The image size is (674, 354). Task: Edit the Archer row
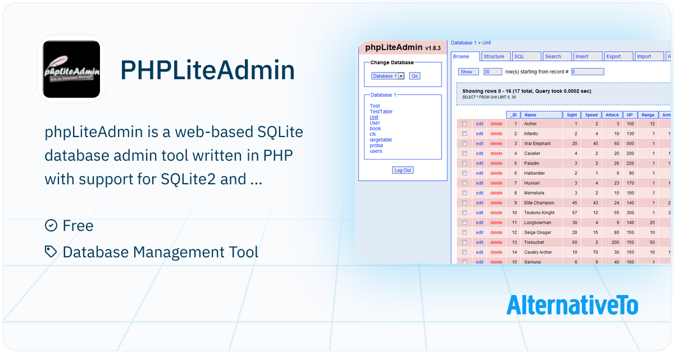tap(480, 124)
